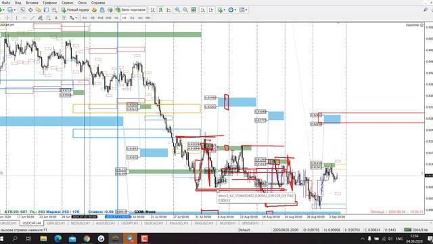This screenshot has width=433, height=244.
Task: Click the 'CXM: None' chart label
Action: pyautogui.click(x=145, y=211)
